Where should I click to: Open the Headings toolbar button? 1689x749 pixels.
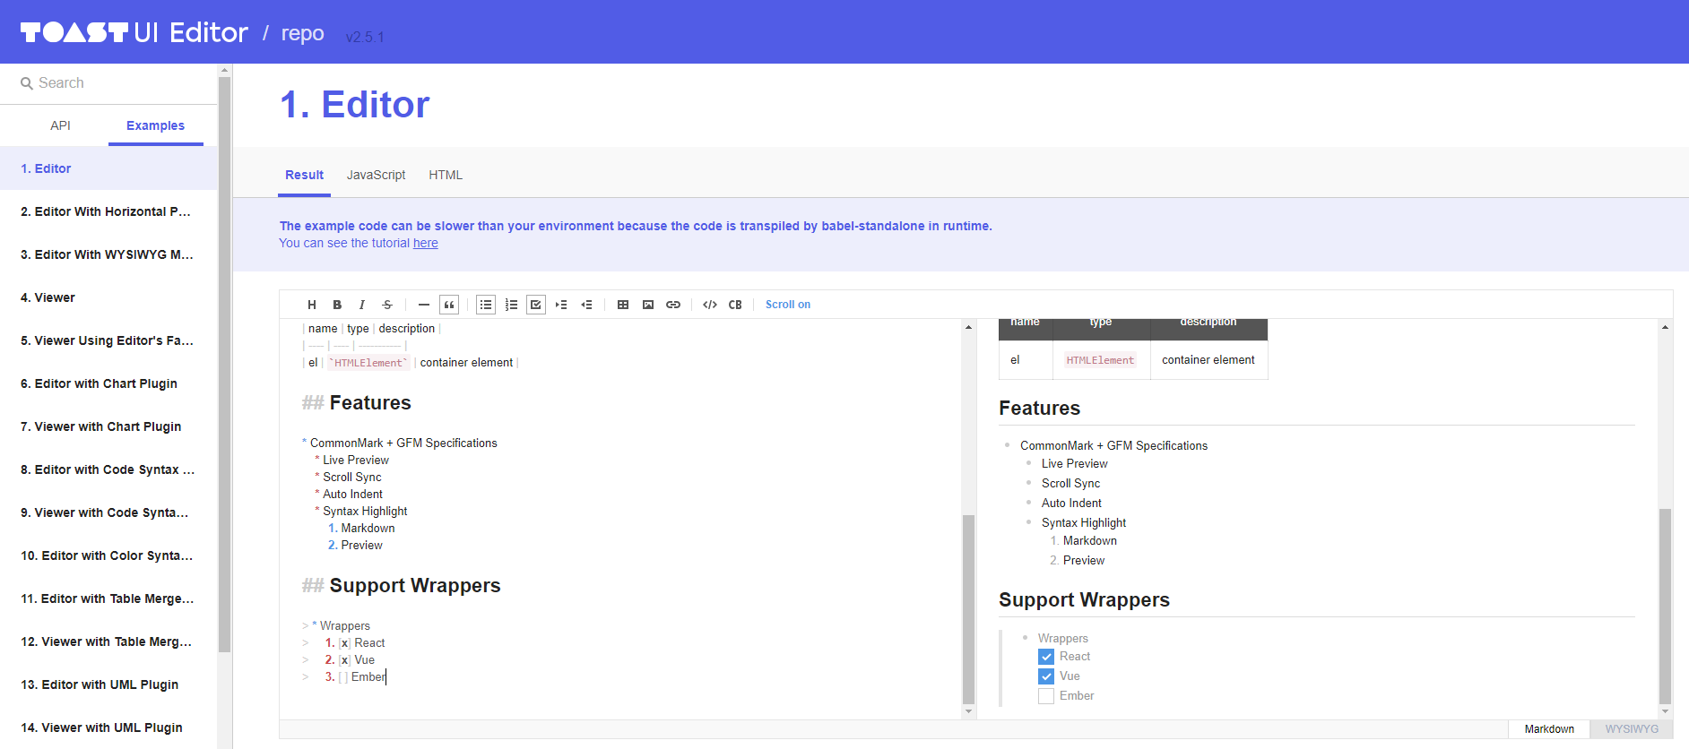312,305
